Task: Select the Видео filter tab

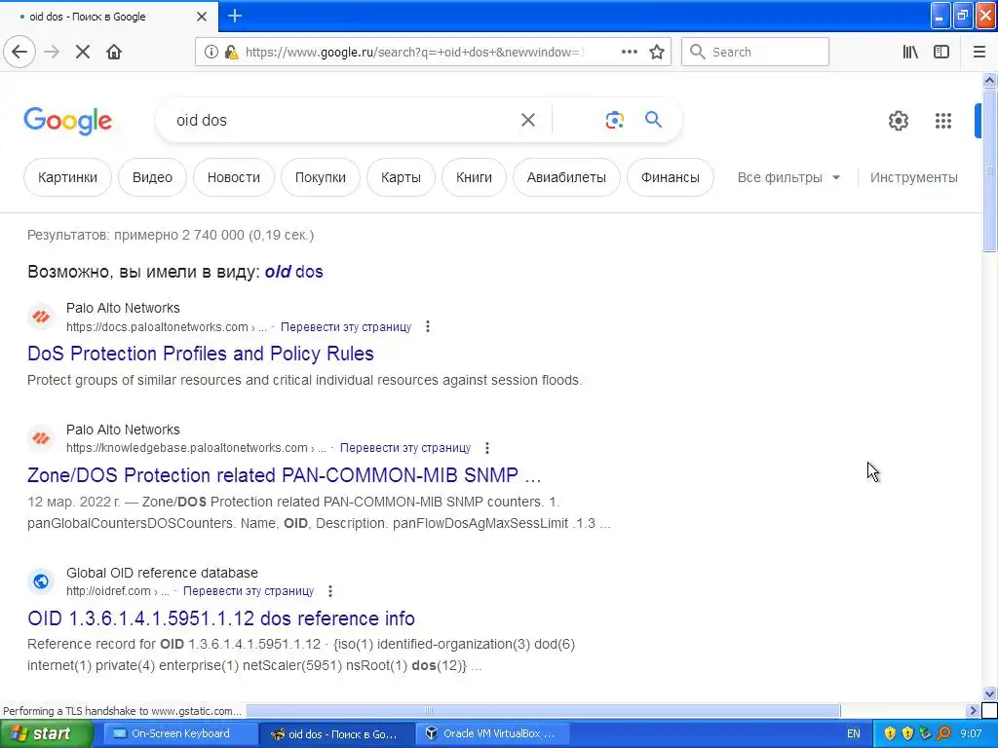Action: (x=152, y=177)
